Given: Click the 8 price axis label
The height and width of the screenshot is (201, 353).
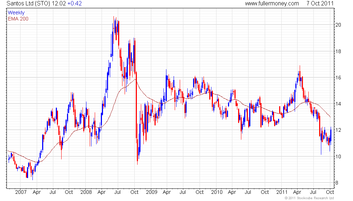Looking at the screenshot, I should point(337,183).
